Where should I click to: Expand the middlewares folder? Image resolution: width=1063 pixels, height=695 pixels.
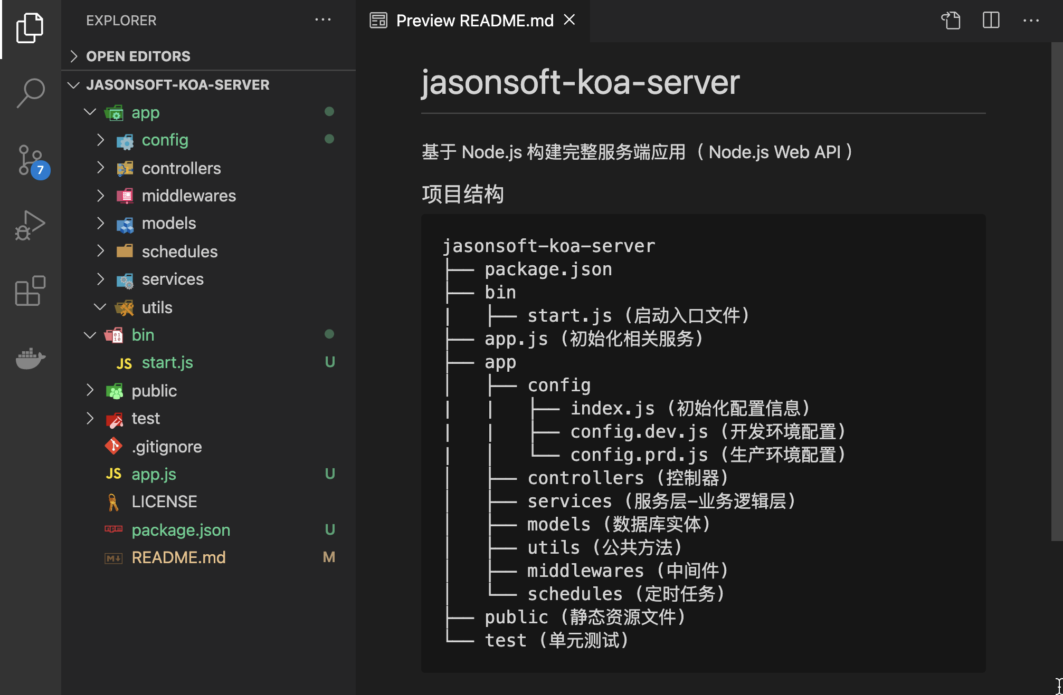(188, 196)
